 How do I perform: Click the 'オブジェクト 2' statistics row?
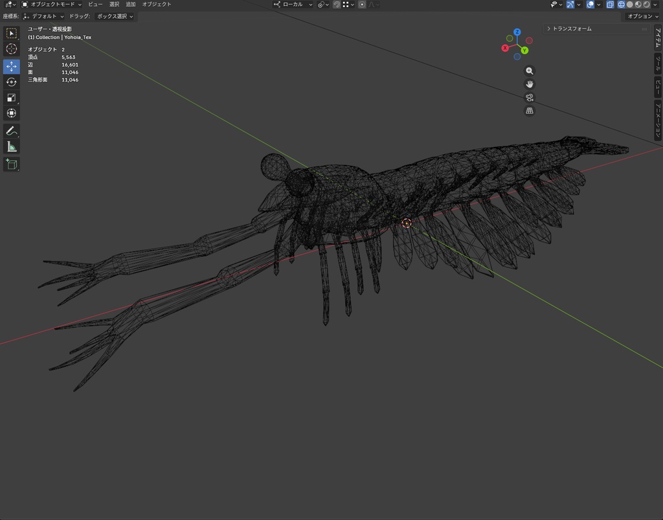tap(47, 49)
